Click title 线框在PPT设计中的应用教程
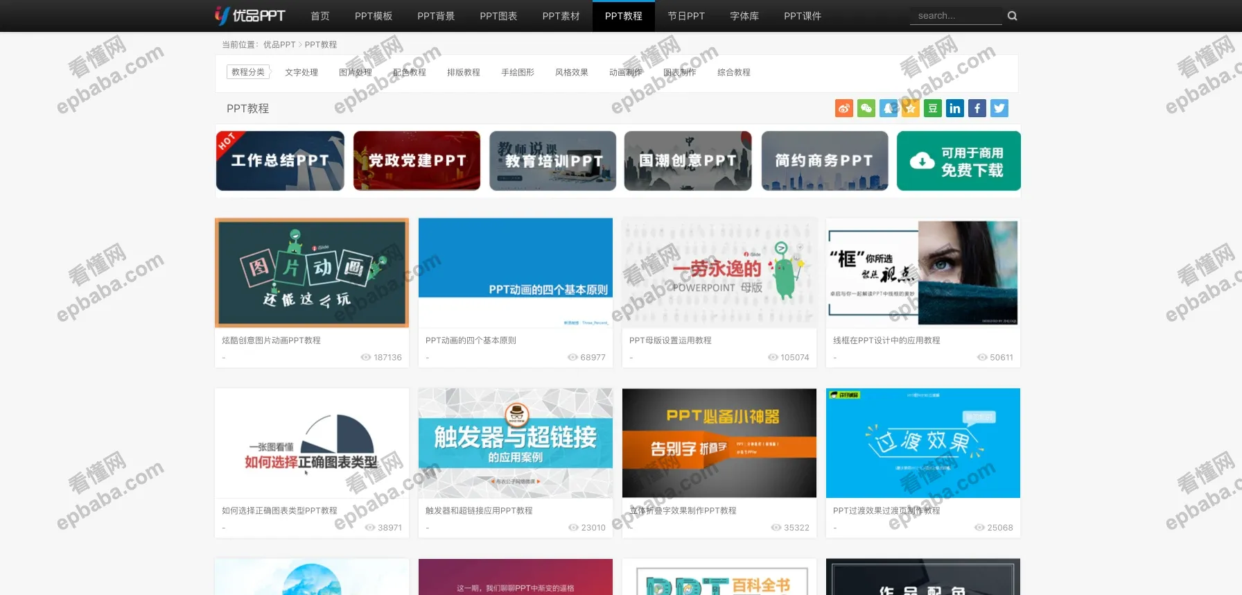This screenshot has width=1242, height=595. pyautogui.click(x=886, y=340)
